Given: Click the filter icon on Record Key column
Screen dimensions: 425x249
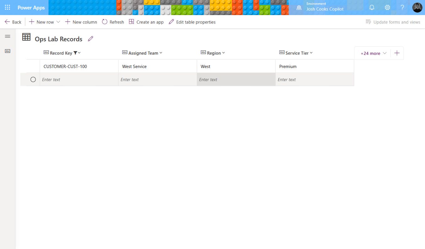Looking at the screenshot, I should click(75, 53).
